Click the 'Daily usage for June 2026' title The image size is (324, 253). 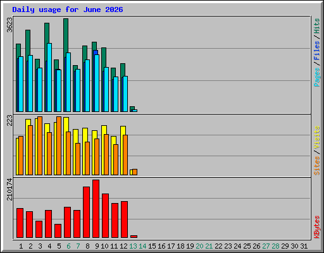(x=68, y=9)
